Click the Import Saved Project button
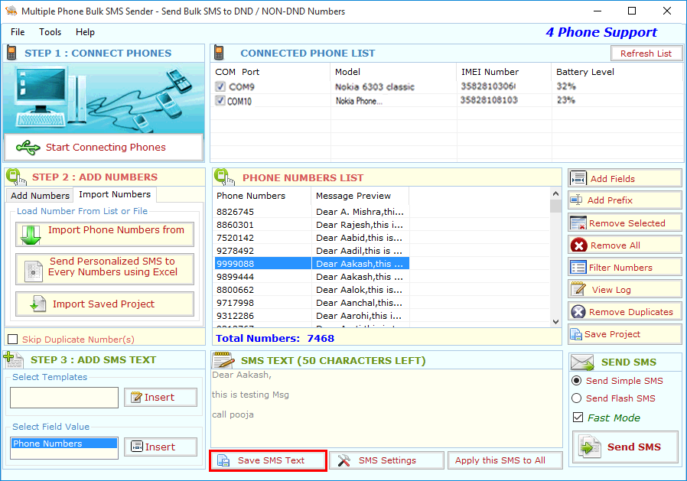The width and height of the screenshot is (687, 481). point(105,304)
